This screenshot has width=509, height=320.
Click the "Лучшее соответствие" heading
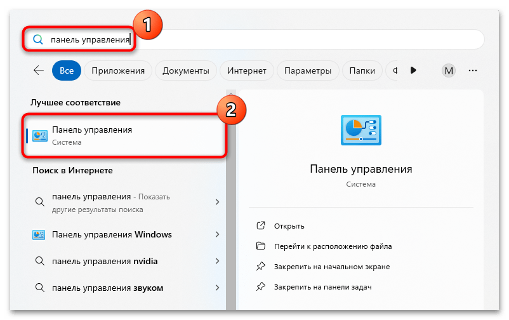(76, 103)
